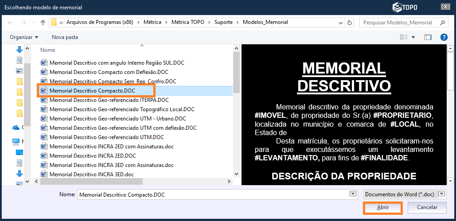Open the address bar path history dropdown

click(x=340, y=23)
